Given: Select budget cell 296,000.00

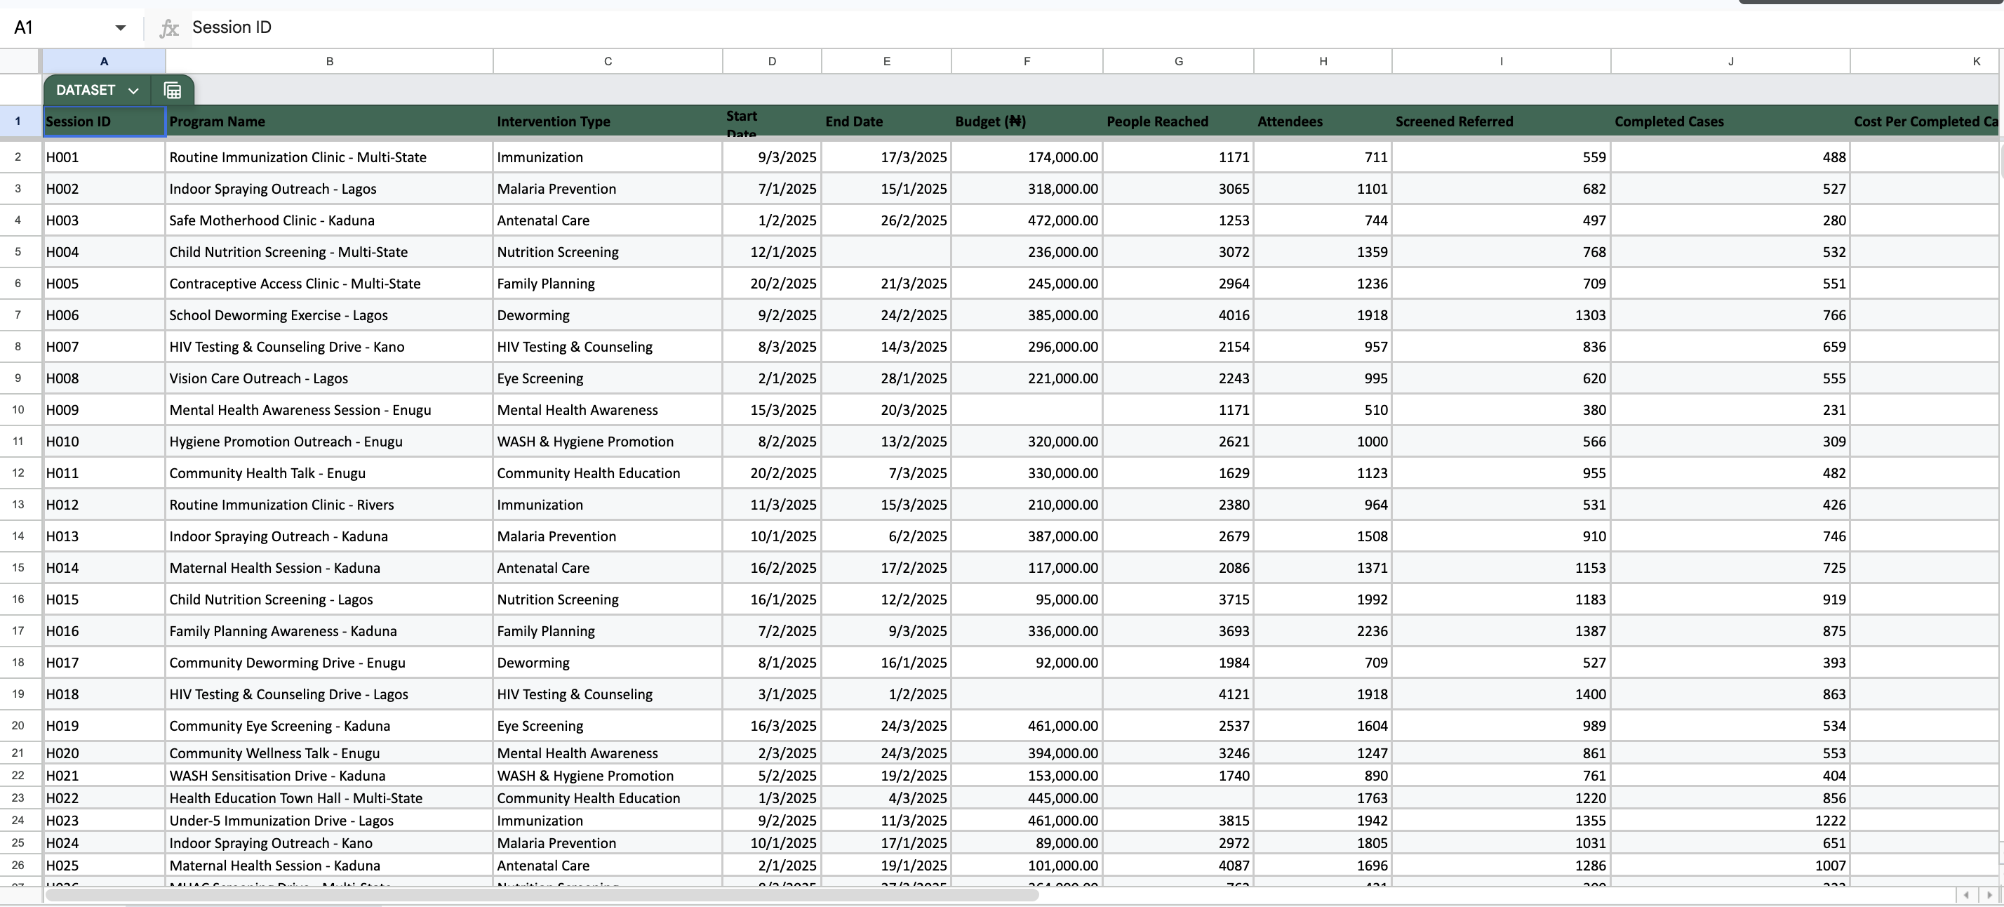Looking at the screenshot, I should click(1026, 347).
